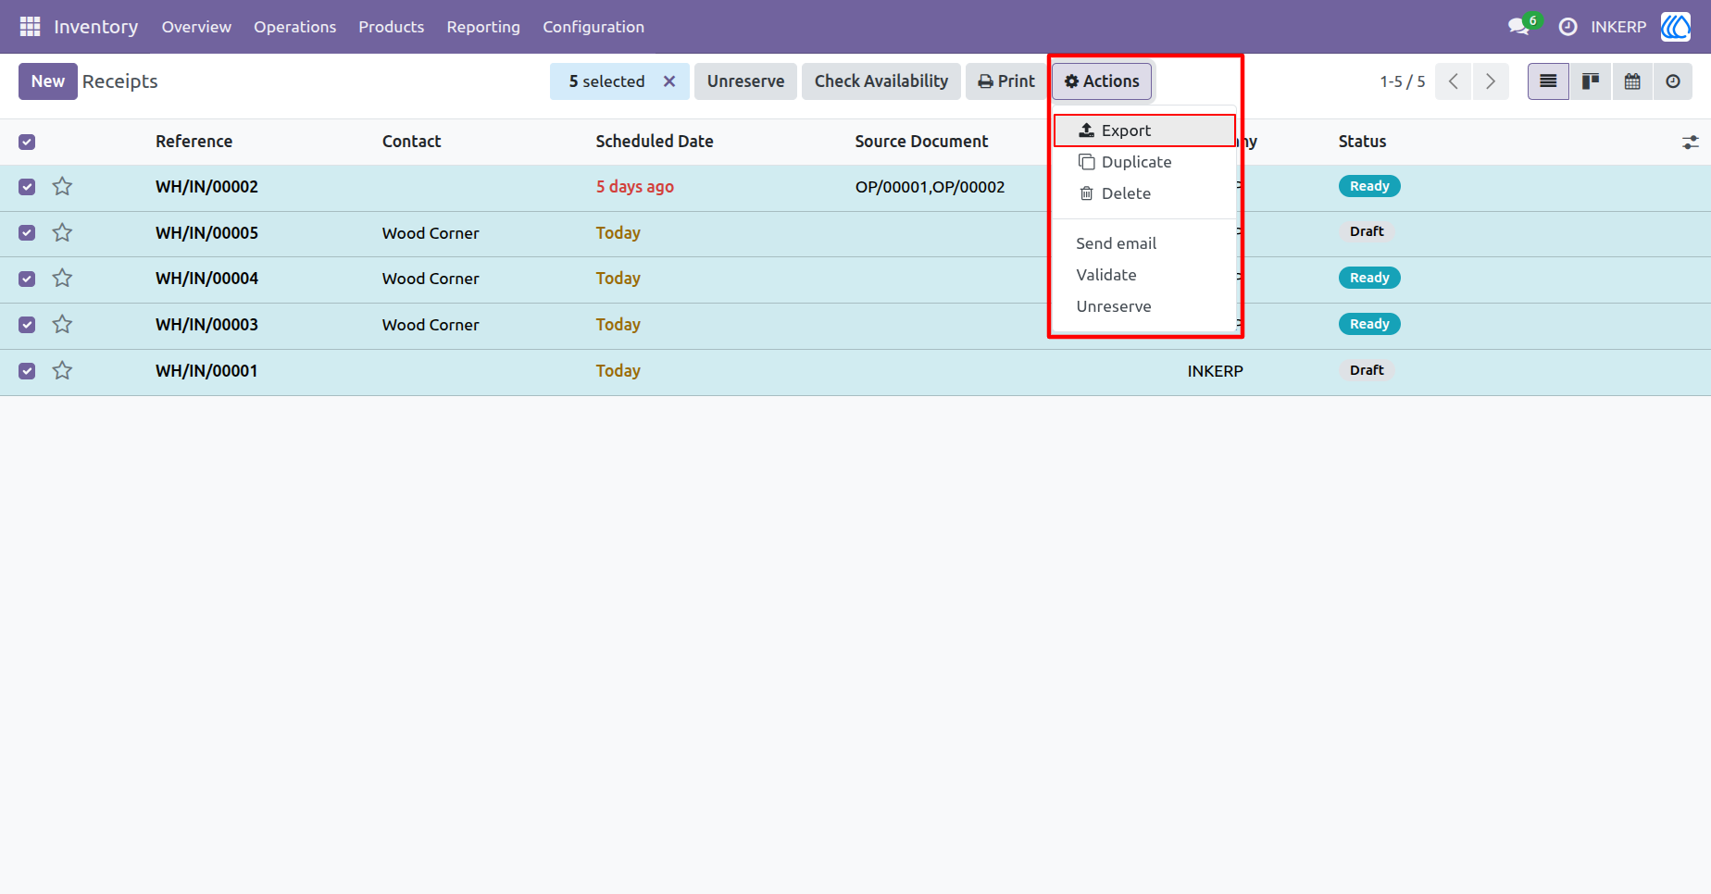Viewport: 1711px width, 894px height.
Task: Select Validate in Actions menu
Action: 1144,275
